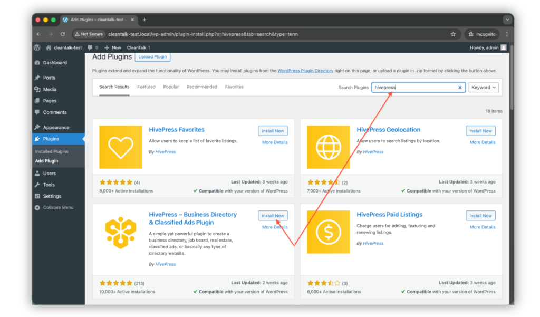540x317 pixels.
Task: Expand the Keyword search type dropdown
Action: [484, 88]
